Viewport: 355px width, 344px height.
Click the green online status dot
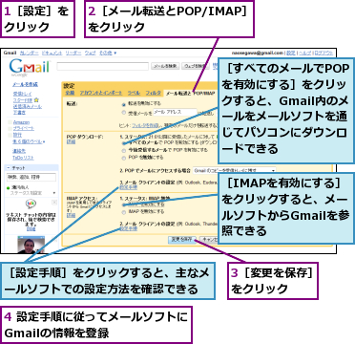pyautogui.click(x=8, y=188)
